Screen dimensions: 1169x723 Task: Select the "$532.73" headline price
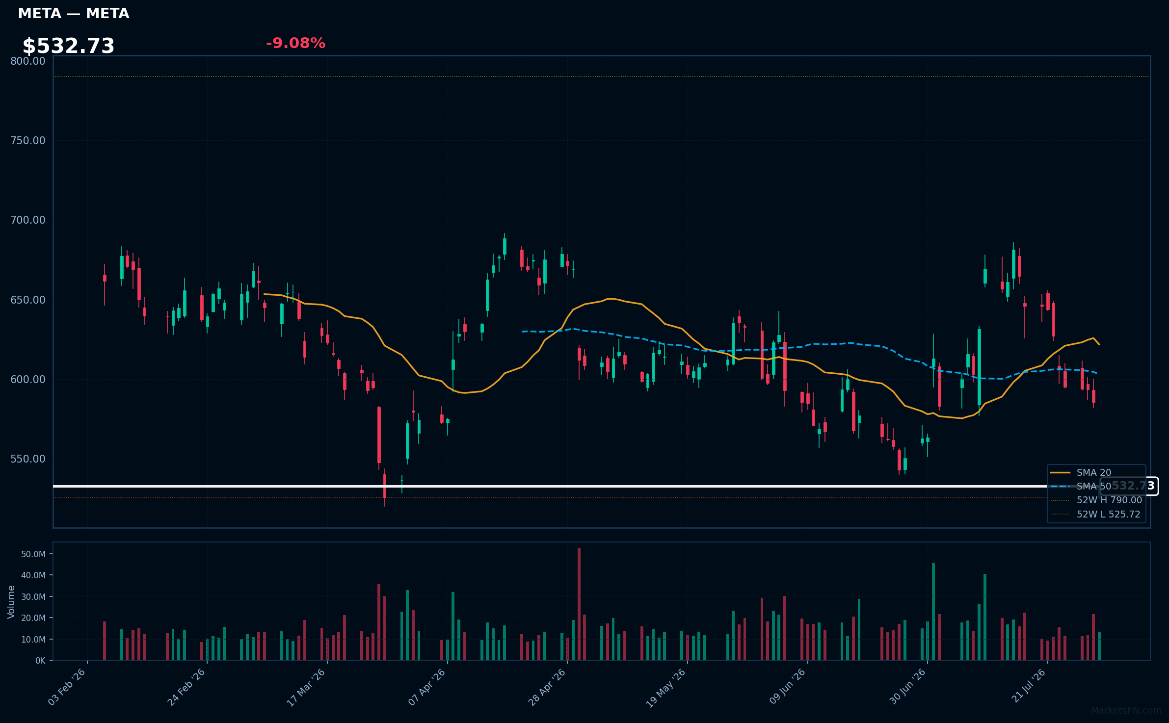coord(69,46)
